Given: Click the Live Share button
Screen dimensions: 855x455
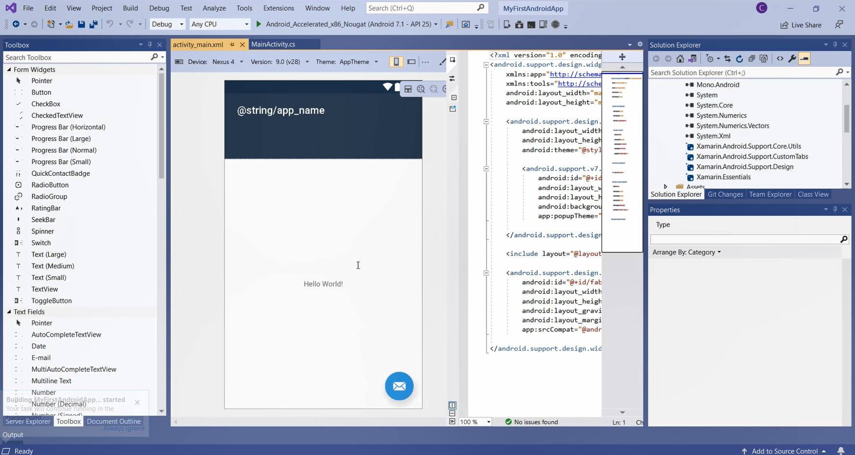Looking at the screenshot, I should (x=801, y=25).
